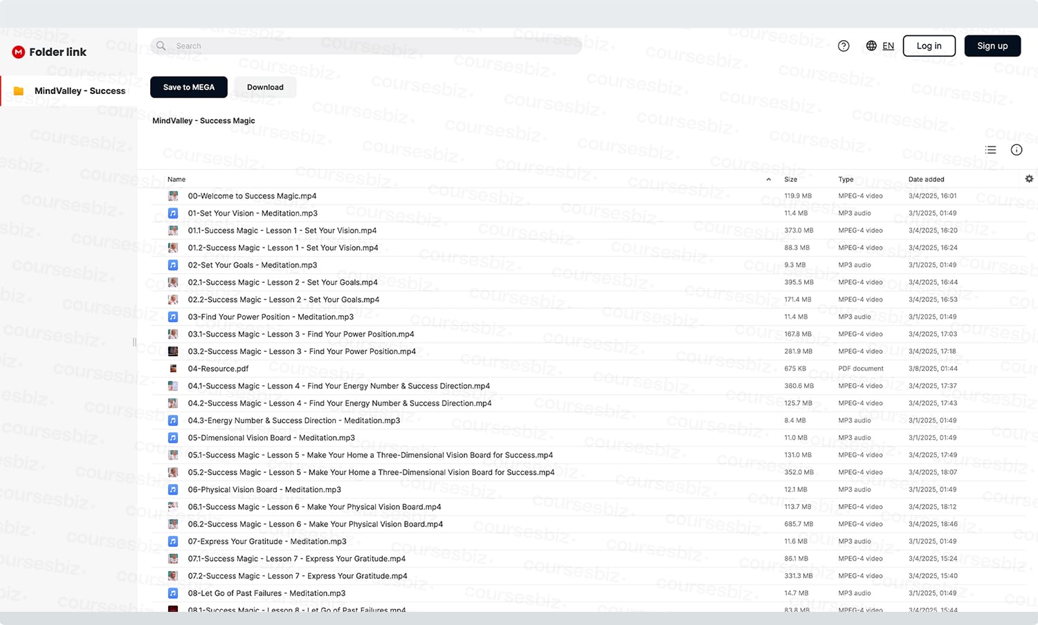Click the 119.9 MB size value
This screenshot has height=625, width=1038.
coord(798,196)
